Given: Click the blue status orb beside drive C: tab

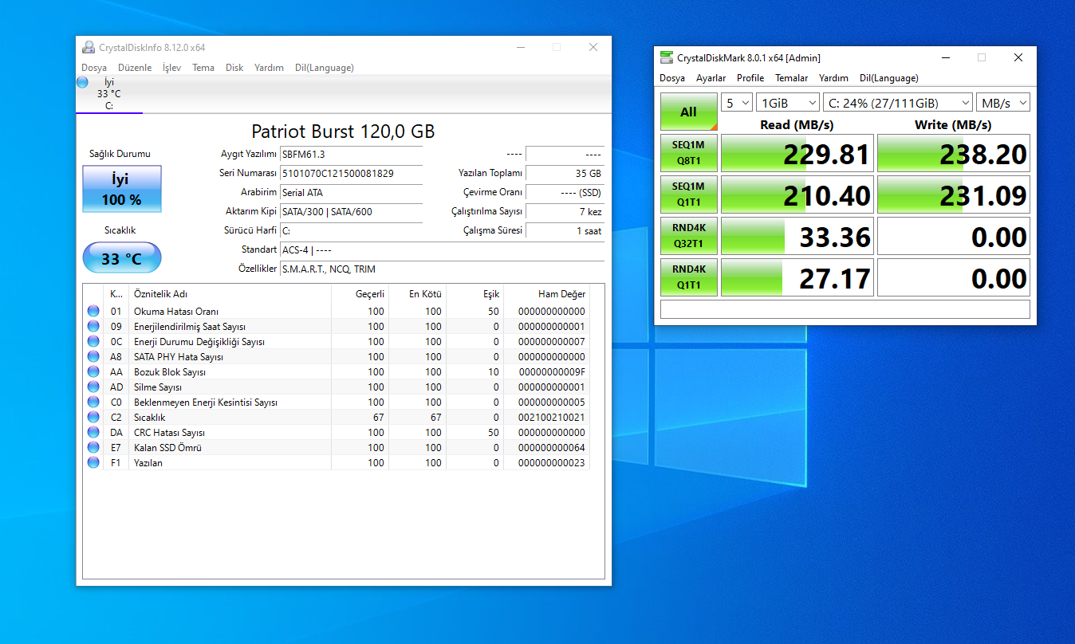Looking at the screenshot, I should (x=83, y=82).
